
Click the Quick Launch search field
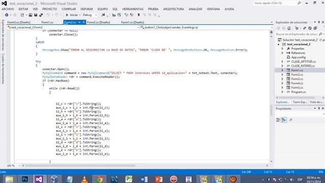(x=277, y=3)
